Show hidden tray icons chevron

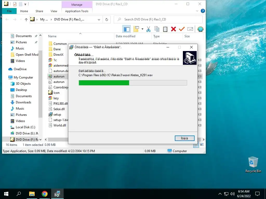(220, 194)
